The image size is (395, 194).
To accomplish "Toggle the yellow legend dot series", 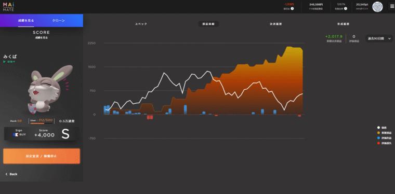I will coord(378,133).
